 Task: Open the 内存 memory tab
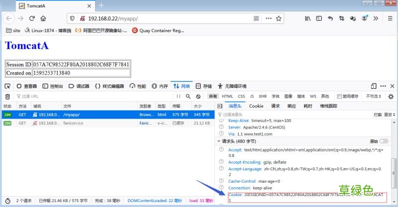click(160, 86)
